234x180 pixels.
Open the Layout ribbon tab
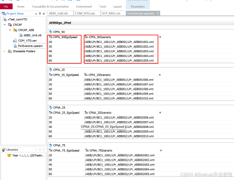[117, 7]
